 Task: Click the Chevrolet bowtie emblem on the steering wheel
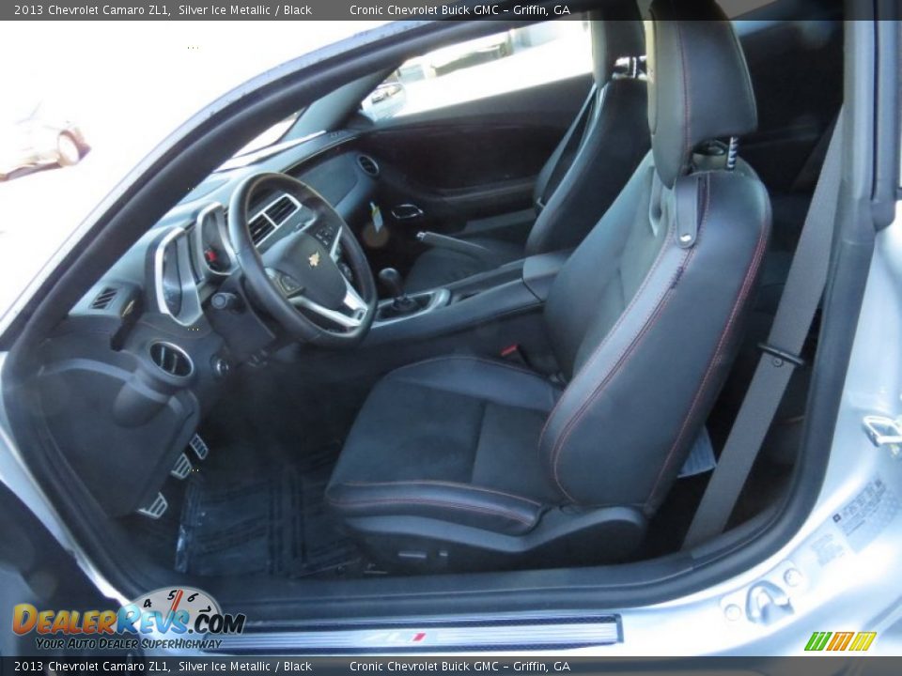[313, 258]
